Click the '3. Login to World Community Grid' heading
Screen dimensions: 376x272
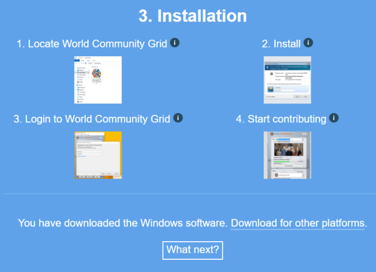click(92, 119)
